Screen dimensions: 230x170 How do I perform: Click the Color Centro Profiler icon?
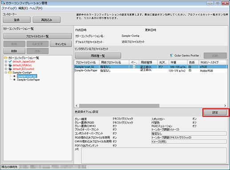(172, 55)
